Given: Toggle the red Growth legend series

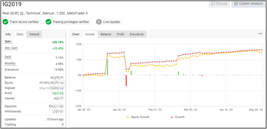Looking at the screenshot, I should (x=177, y=117).
